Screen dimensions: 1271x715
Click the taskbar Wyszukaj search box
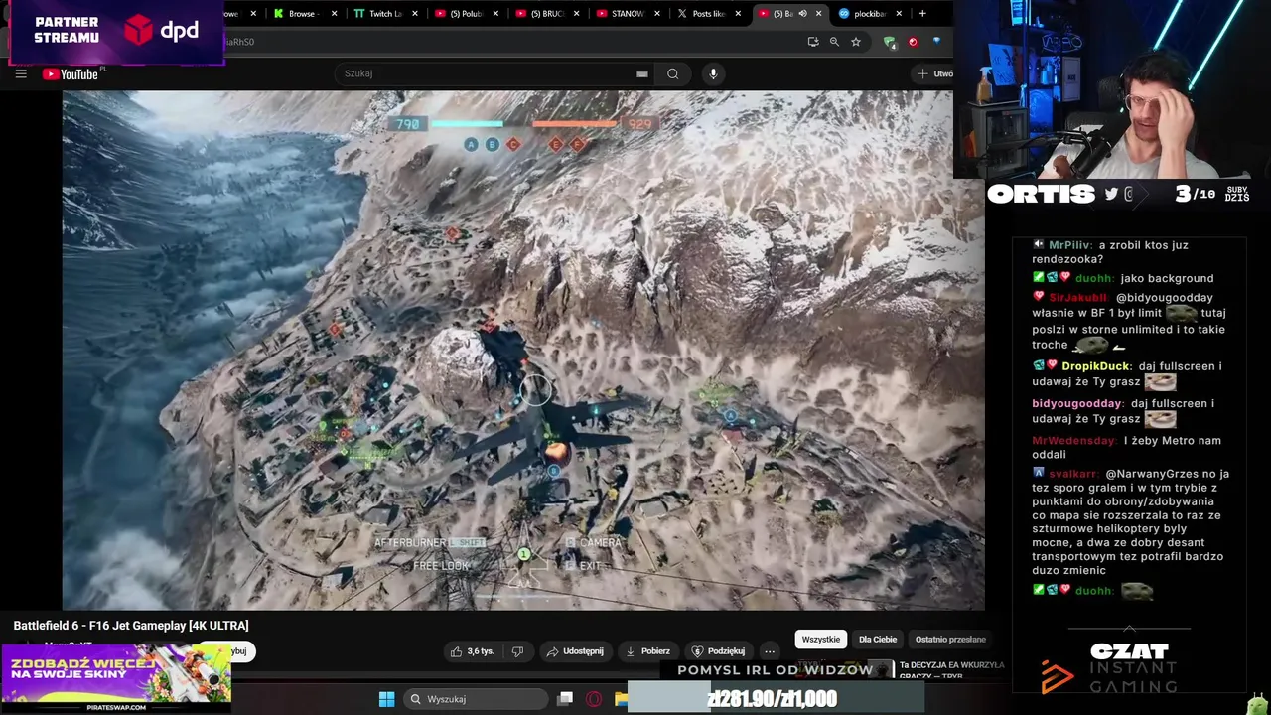point(476,699)
